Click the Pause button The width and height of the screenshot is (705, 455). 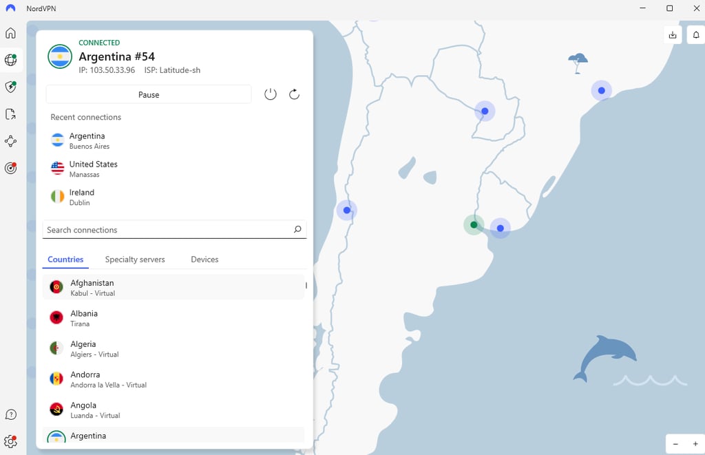point(149,94)
